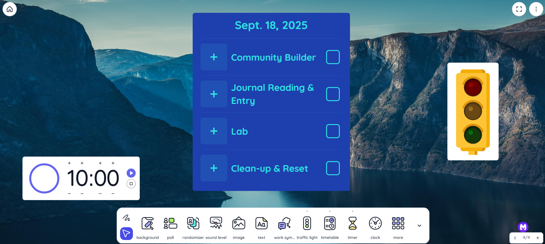Turn on the green traffic light
This screenshot has width=545, height=244.
pos(473,135)
